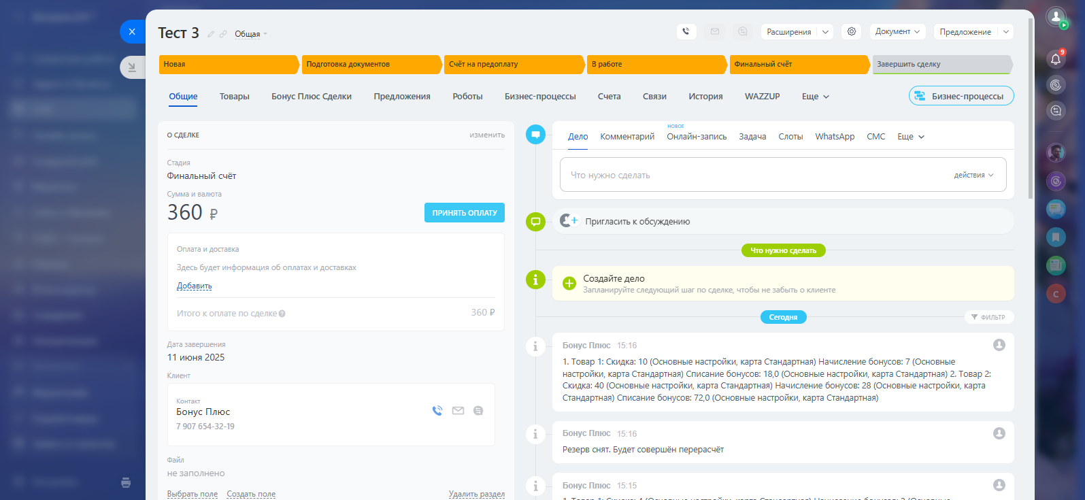The width and height of the screenshot is (1085, 500).
Task: Open the ФИЛЬТР timeline filter
Action: pos(988,317)
